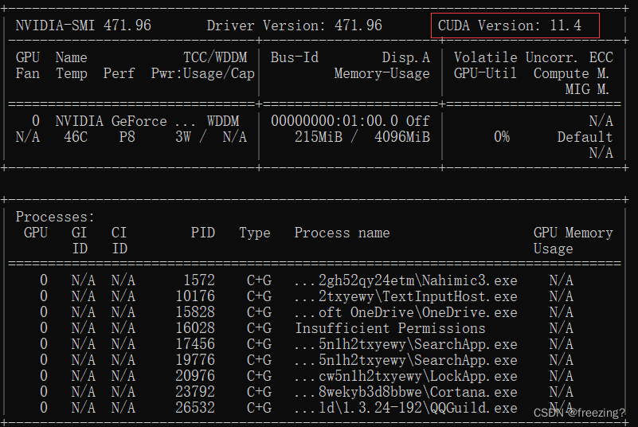638x427 pixels.
Task: Click SearchApp.exe in PID 19776 row
Action: (x=466, y=360)
